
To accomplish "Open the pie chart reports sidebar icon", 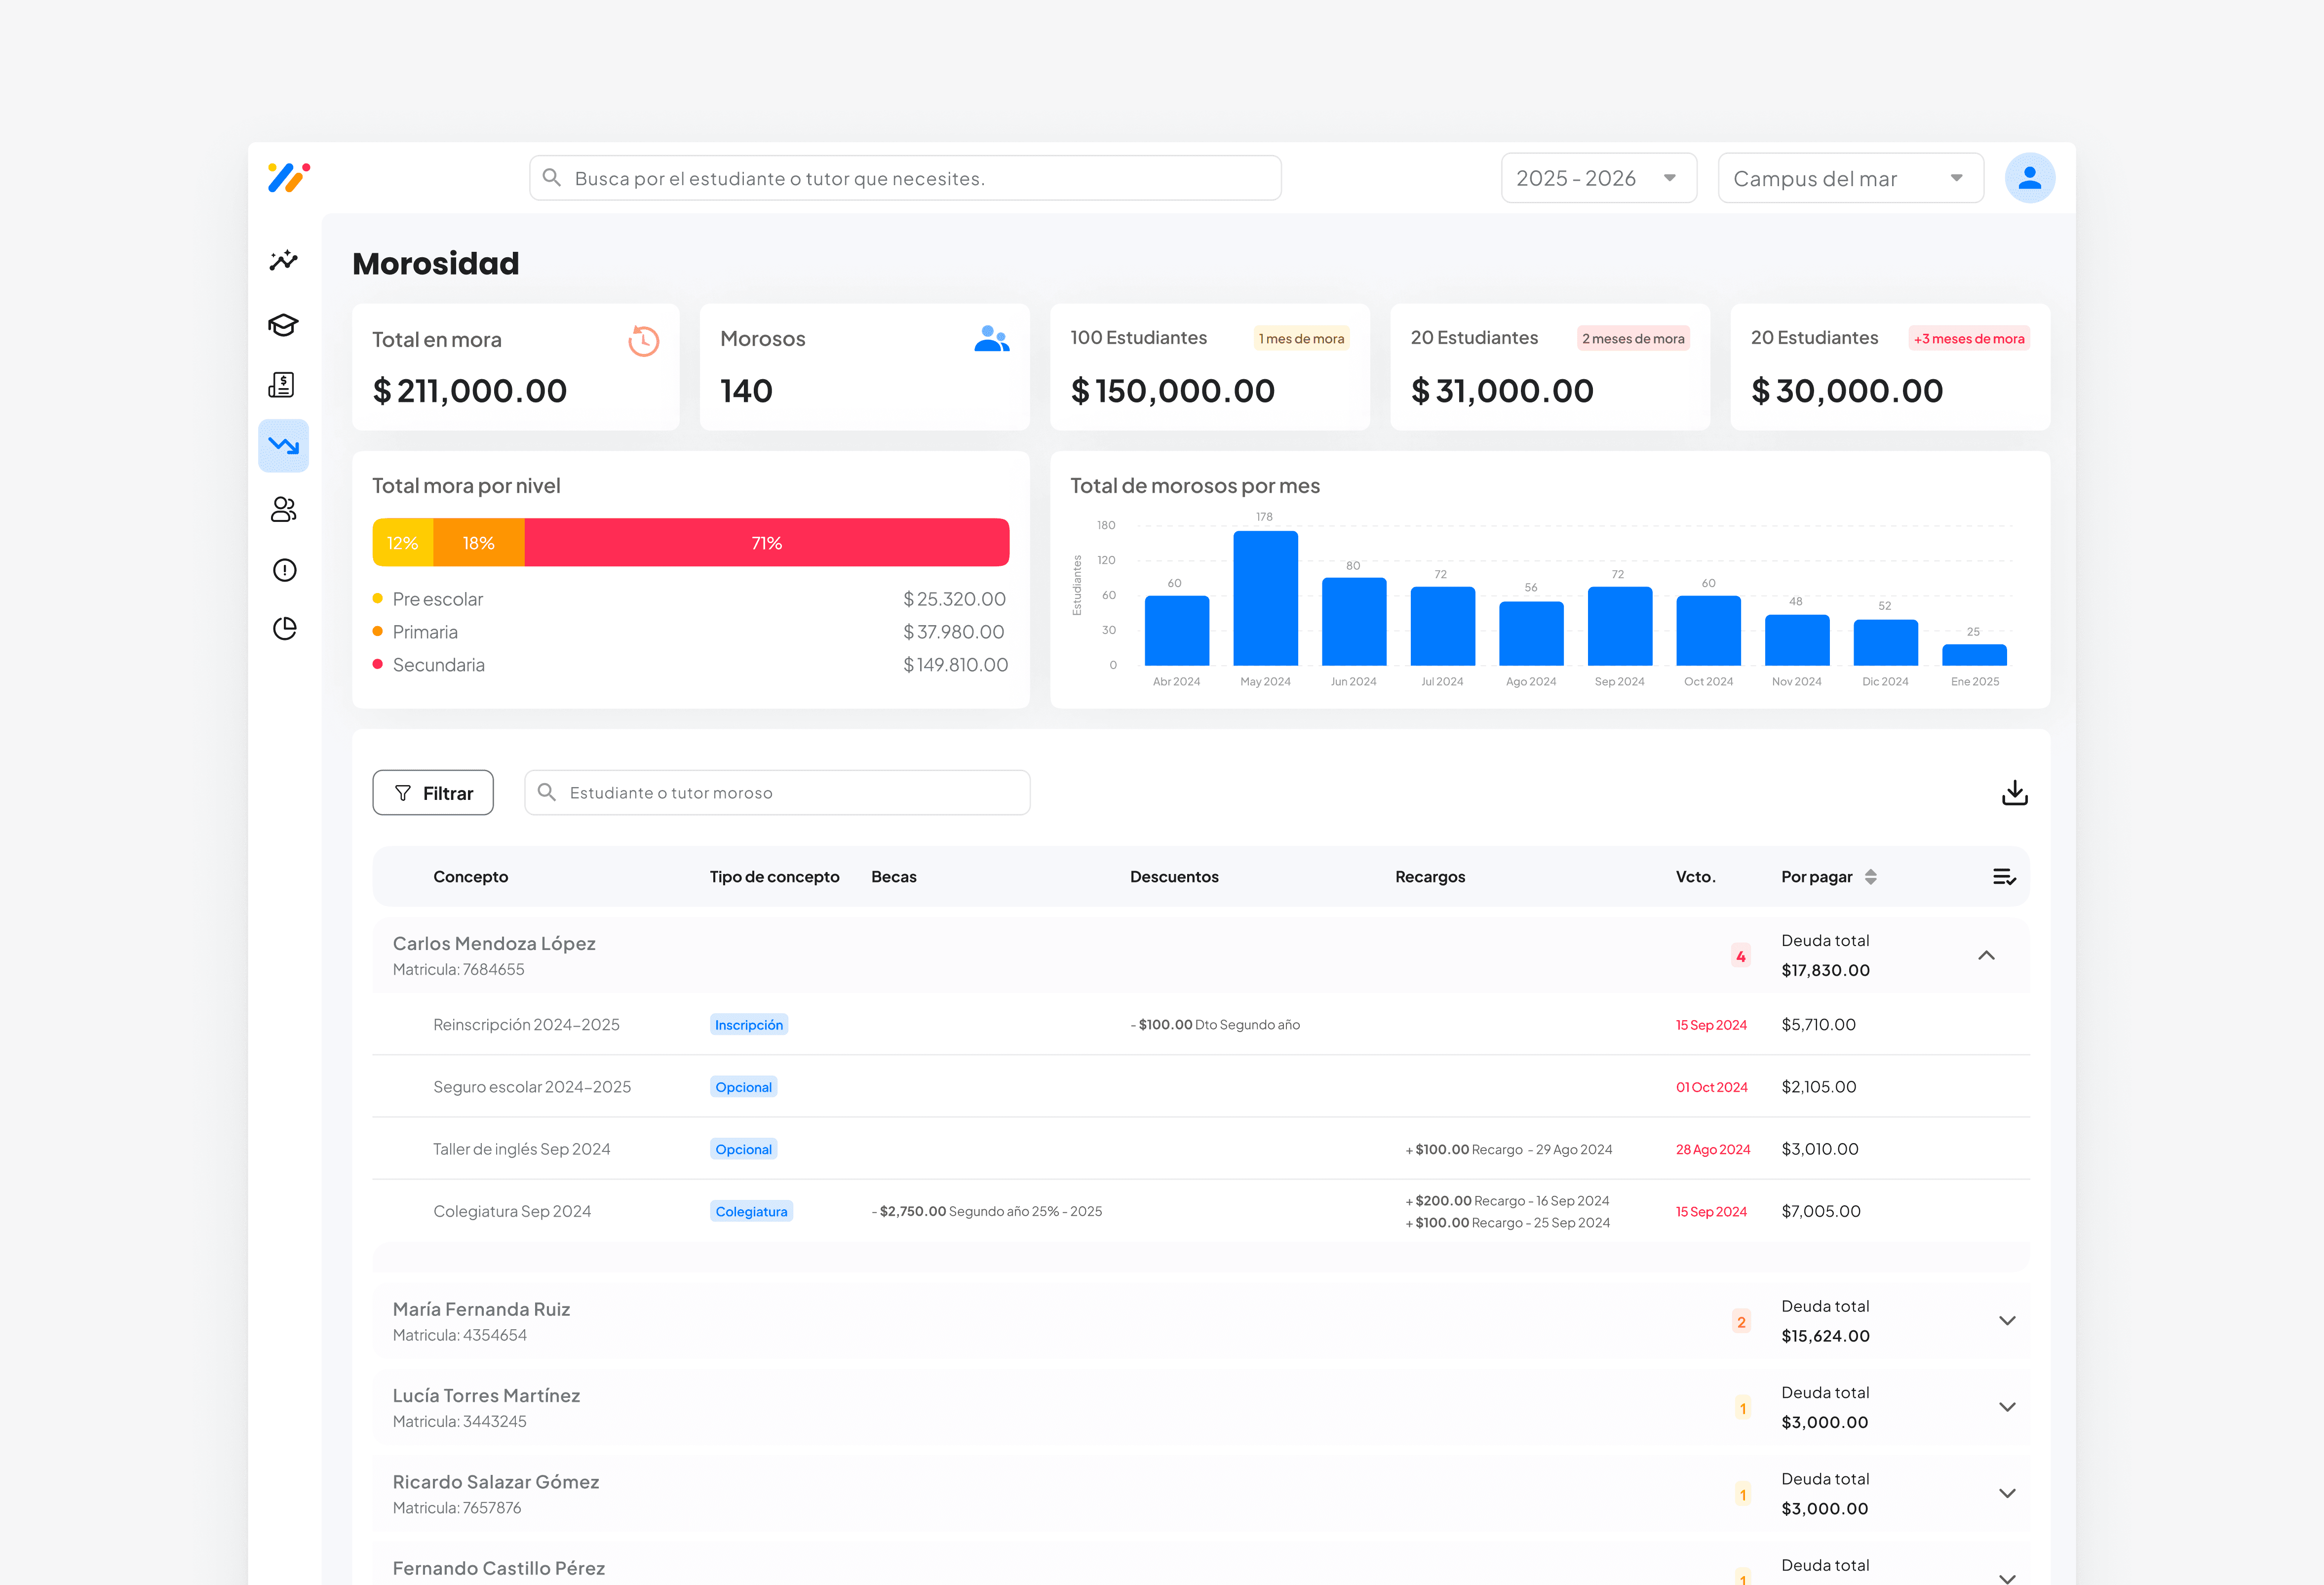I will click(x=285, y=628).
